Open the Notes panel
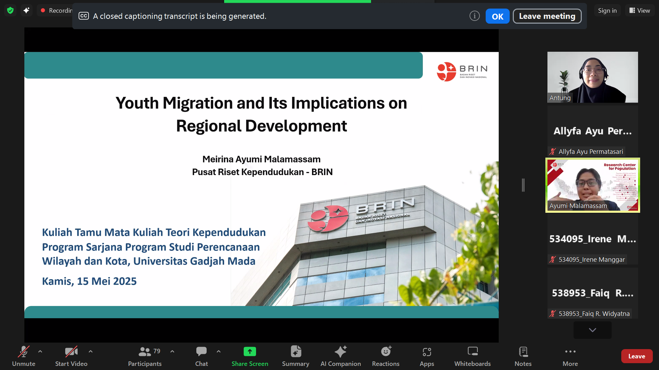The height and width of the screenshot is (370, 659). [523, 356]
